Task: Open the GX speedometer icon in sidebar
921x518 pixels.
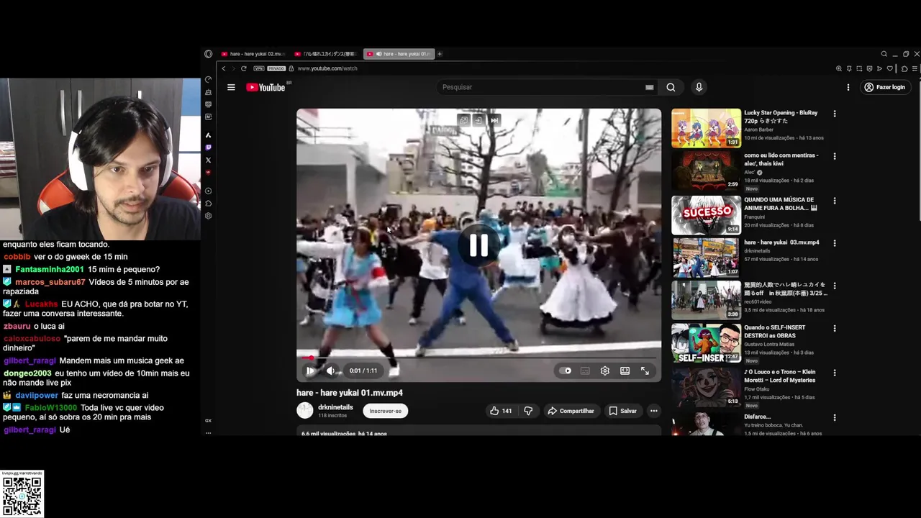Action: click(x=208, y=79)
